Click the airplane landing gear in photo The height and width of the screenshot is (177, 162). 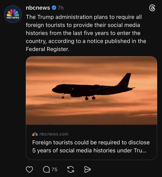point(90,98)
